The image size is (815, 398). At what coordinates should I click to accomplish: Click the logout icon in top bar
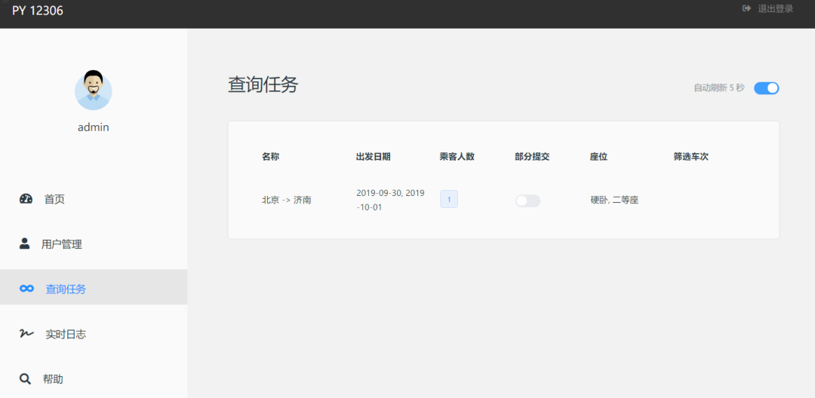click(x=747, y=9)
